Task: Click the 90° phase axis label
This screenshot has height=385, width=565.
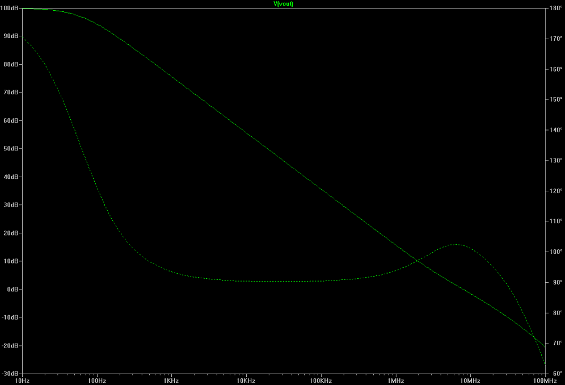Action: pos(558,282)
